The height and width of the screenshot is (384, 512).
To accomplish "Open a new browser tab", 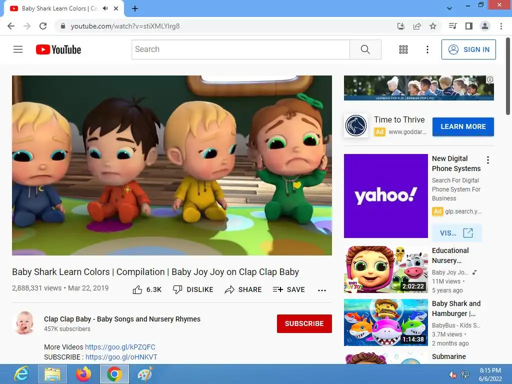I will (x=135, y=8).
